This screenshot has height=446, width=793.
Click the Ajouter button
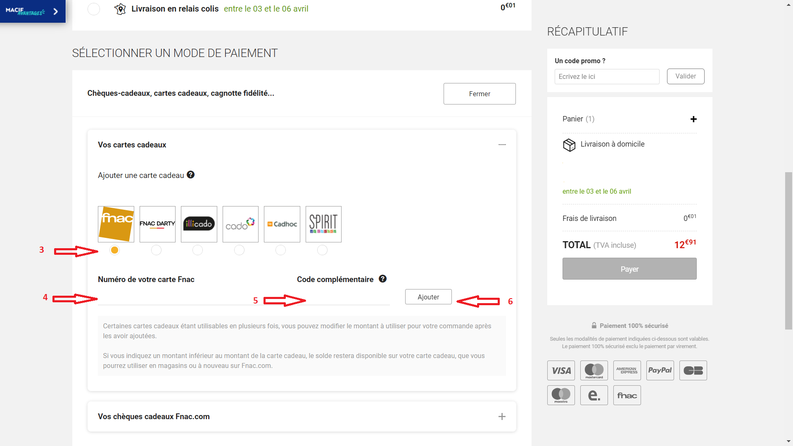click(x=428, y=297)
